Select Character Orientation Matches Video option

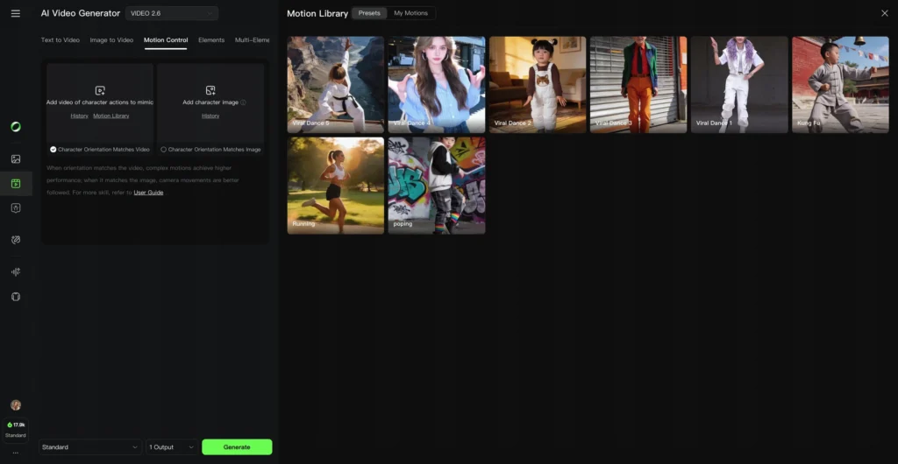(x=53, y=150)
